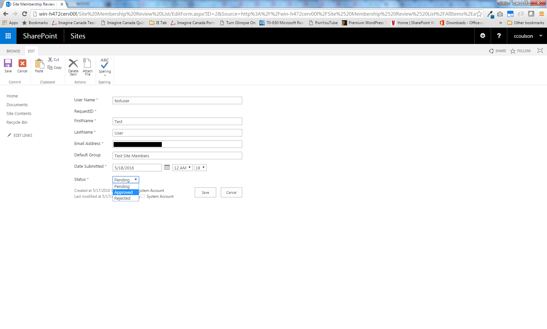
Task: Open the date picker calendar icon
Action: [x=167, y=167]
